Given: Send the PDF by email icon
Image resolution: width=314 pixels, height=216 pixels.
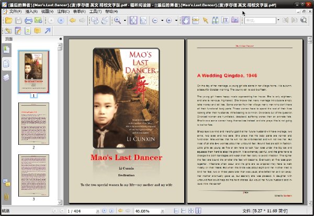Looking at the screenshot, I should point(38,20).
